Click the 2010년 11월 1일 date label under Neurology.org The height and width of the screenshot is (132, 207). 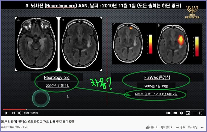click(x=57, y=86)
